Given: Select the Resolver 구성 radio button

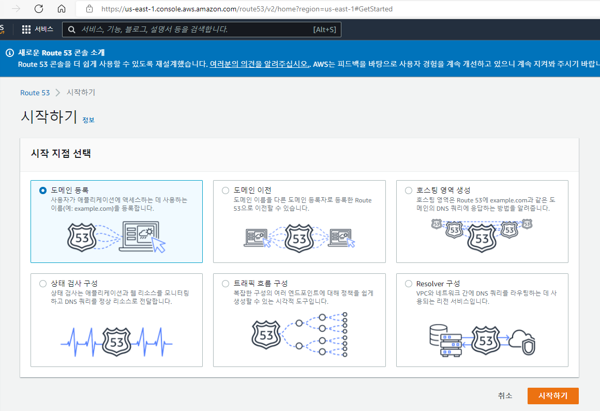Looking at the screenshot, I should 409,284.
